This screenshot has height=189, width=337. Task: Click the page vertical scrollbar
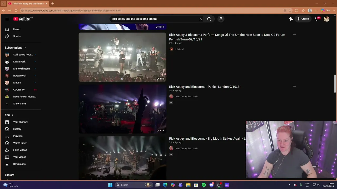click(x=335, y=83)
